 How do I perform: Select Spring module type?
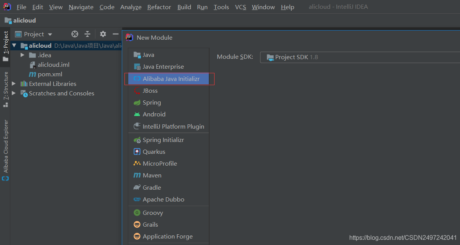[168, 102]
